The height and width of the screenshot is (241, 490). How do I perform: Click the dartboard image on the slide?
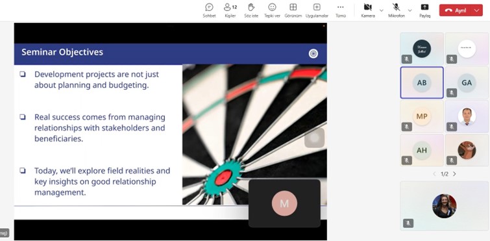(254, 134)
